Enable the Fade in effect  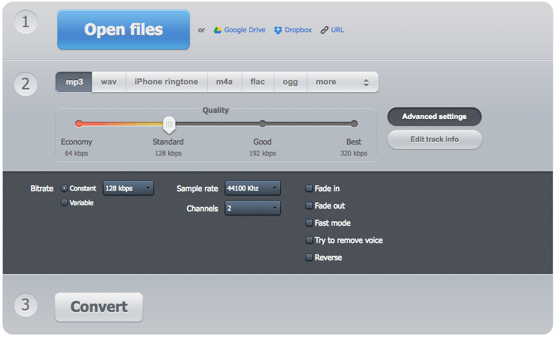tap(309, 189)
